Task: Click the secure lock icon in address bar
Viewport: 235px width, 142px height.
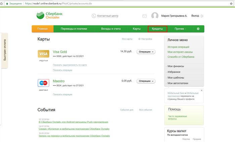Action: 7,3
